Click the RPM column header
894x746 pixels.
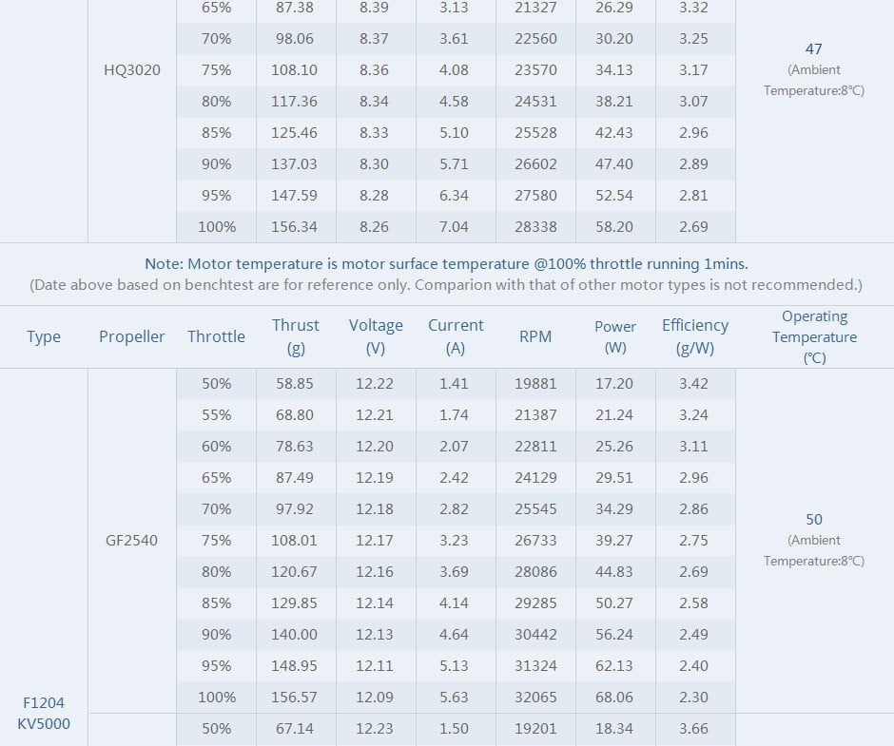click(x=535, y=336)
